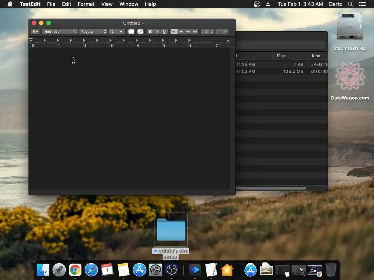The height and width of the screenshot is (280, 374).
Task: Open Launchpad from the Dock
Action: pos(59,270)
